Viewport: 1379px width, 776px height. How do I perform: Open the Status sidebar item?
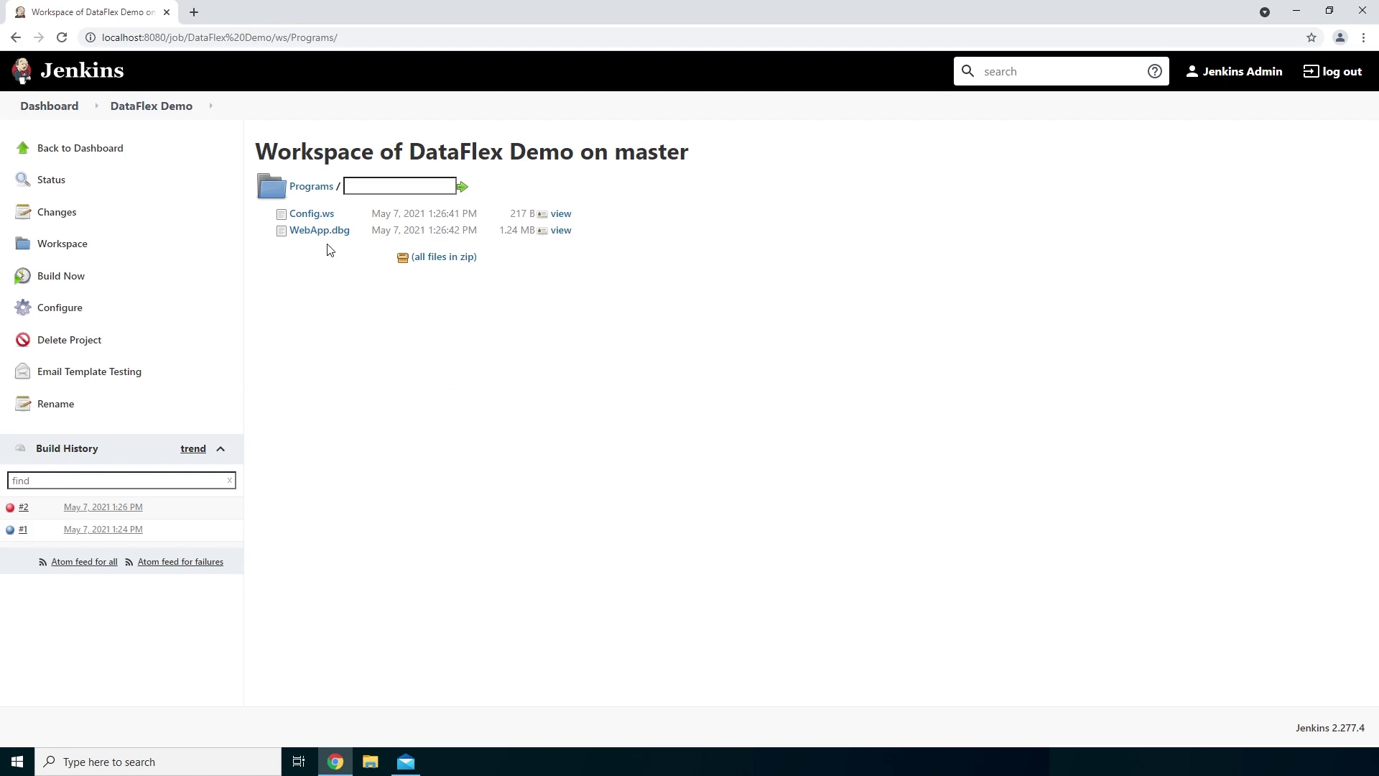[x=51, y=180]
